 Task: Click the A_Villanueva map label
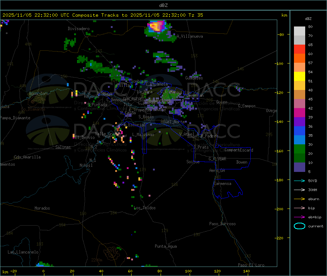tap(190, 36)
